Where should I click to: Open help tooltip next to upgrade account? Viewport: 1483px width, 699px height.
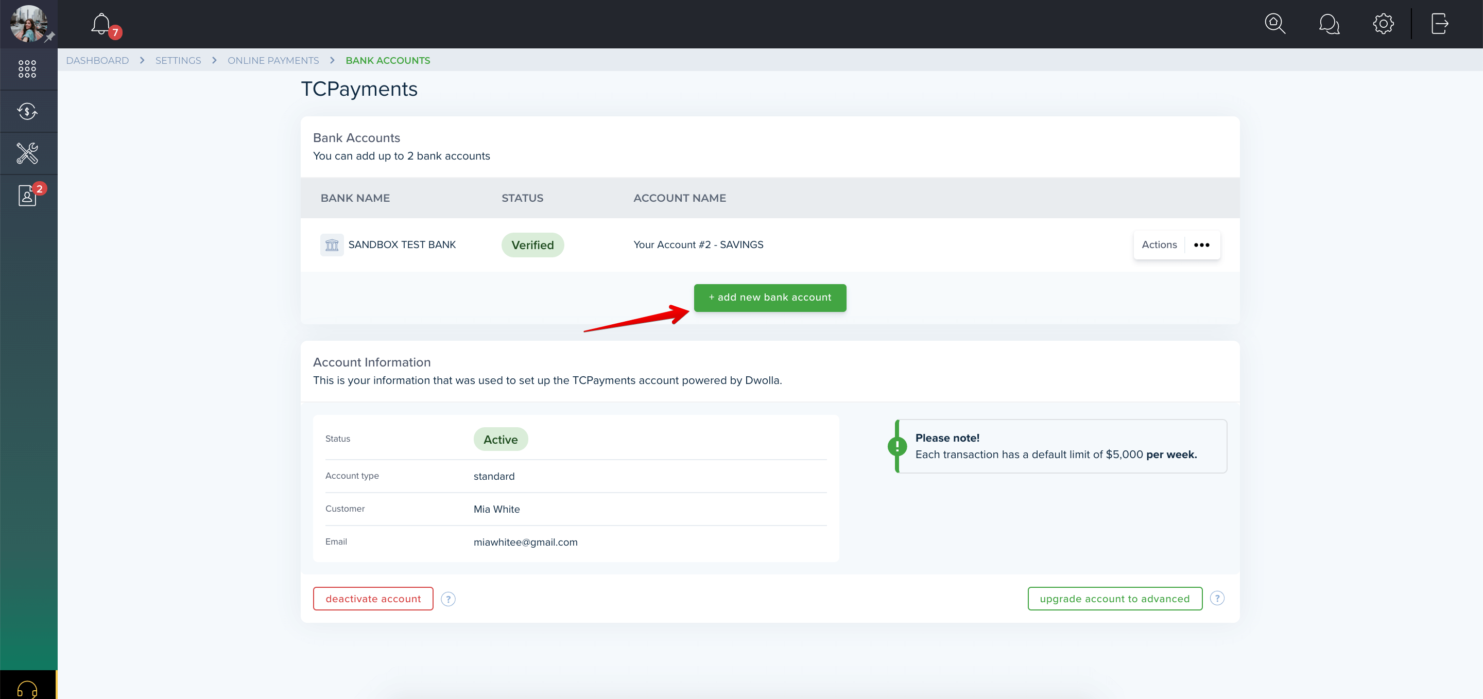pyautogui.click(x=1217, y=598)
